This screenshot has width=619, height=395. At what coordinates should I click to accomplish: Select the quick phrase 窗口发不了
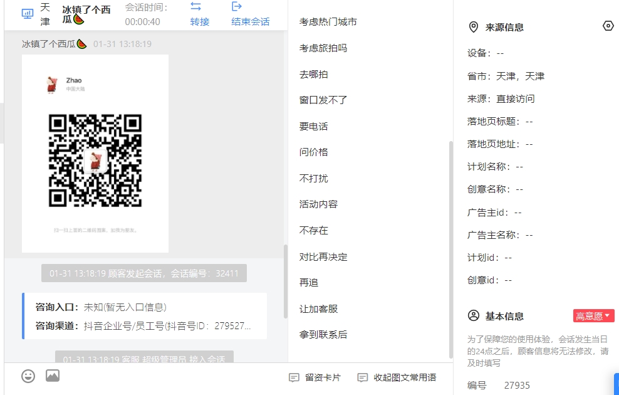tap(323, 100)
